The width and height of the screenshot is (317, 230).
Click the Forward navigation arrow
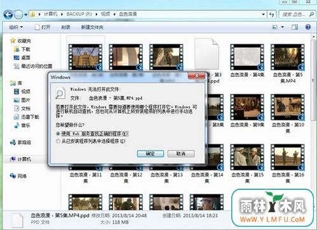(x=18, y=15)
